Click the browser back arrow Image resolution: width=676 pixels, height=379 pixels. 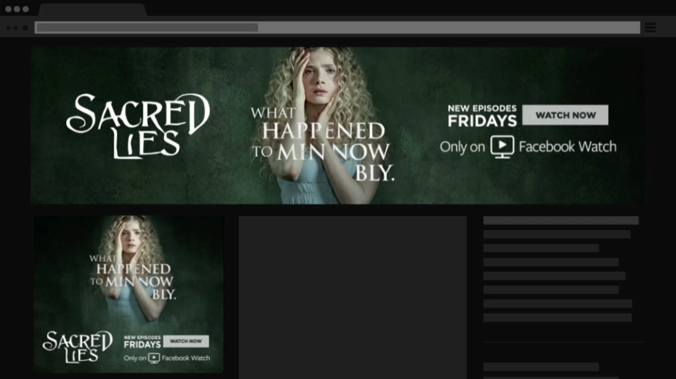pos(9,28)
